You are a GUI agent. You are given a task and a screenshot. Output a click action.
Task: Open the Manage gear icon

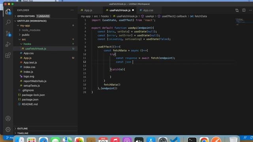click(8, 129)
